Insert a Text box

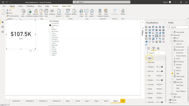click(86, 13)
